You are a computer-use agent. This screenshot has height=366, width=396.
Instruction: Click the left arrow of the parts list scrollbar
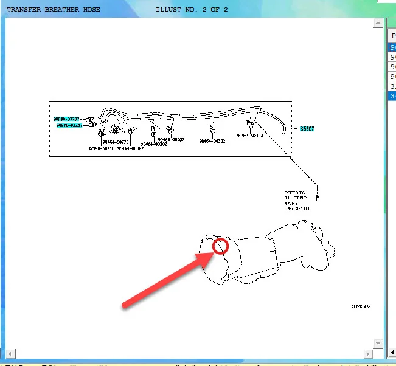pyautogui.click(x=392, y=352)
